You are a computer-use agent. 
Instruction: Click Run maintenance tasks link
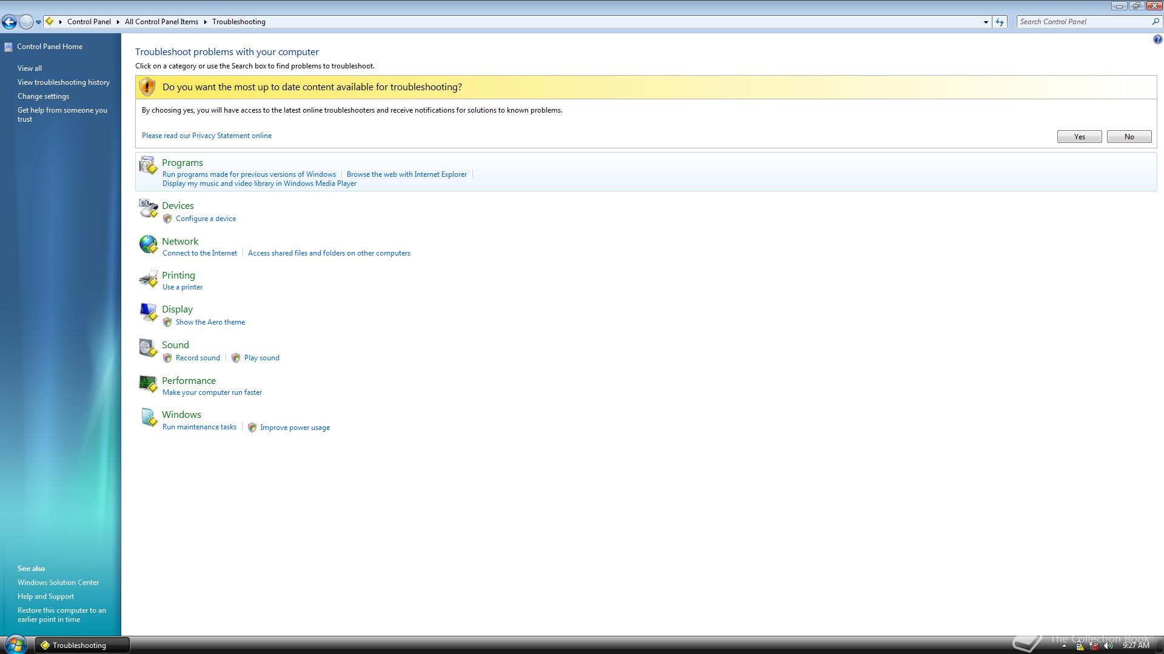click(x=199, y=427)
